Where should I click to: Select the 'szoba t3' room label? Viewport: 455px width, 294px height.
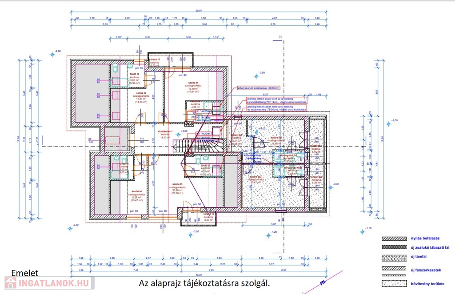coord(176,183)
